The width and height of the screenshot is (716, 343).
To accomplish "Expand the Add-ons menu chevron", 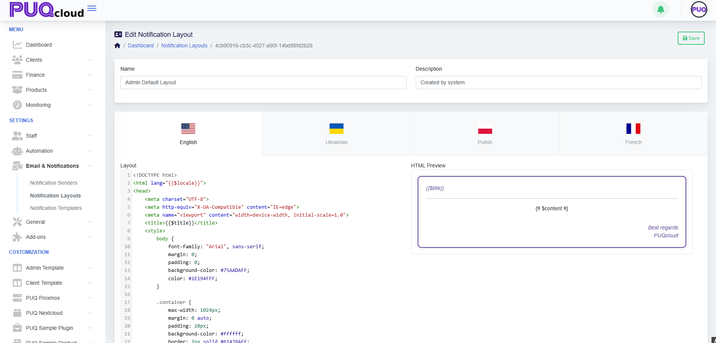I will pos(90,237).
